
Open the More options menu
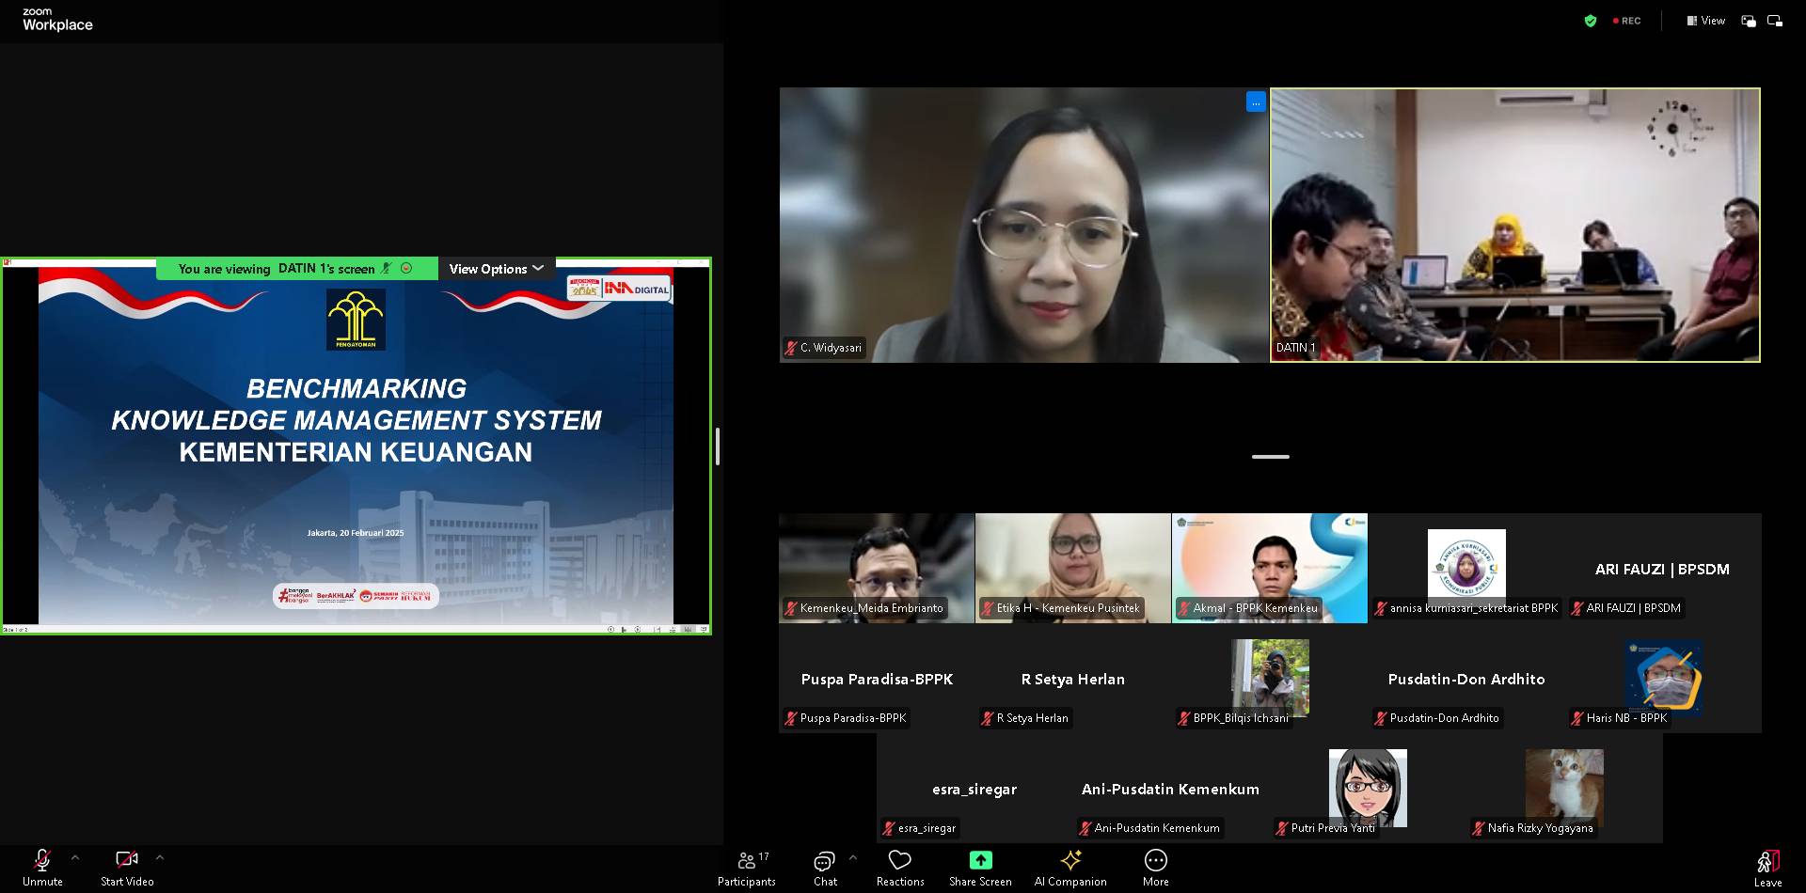pos(1155,868)
